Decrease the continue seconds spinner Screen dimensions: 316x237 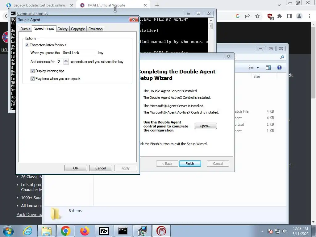tap(66, 63)
